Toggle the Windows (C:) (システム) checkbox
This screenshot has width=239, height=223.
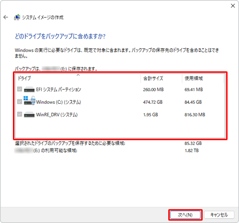(20, 101)
